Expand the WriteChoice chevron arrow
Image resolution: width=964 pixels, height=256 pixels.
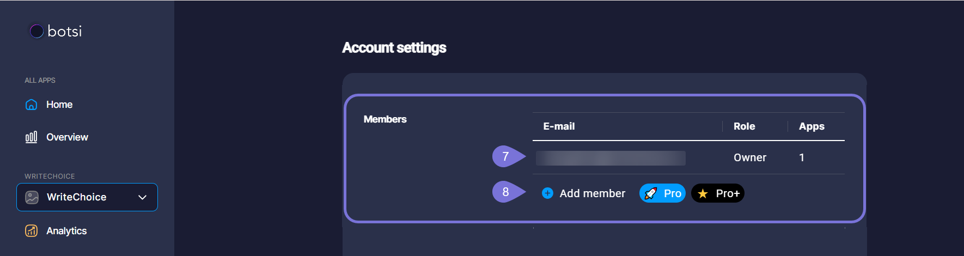[143, 197]
